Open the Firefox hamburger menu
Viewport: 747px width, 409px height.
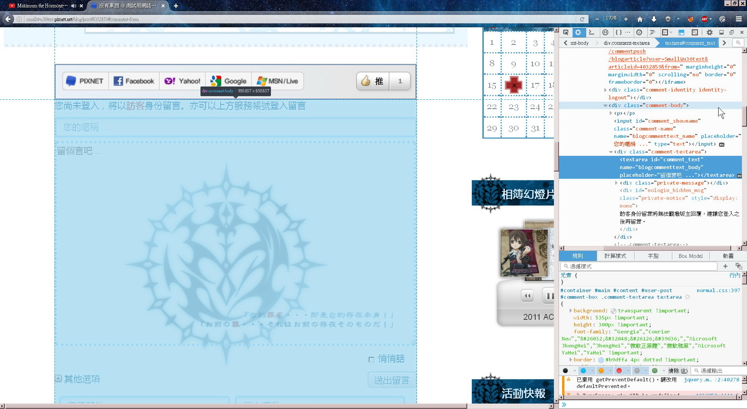[x=738, y=19]
